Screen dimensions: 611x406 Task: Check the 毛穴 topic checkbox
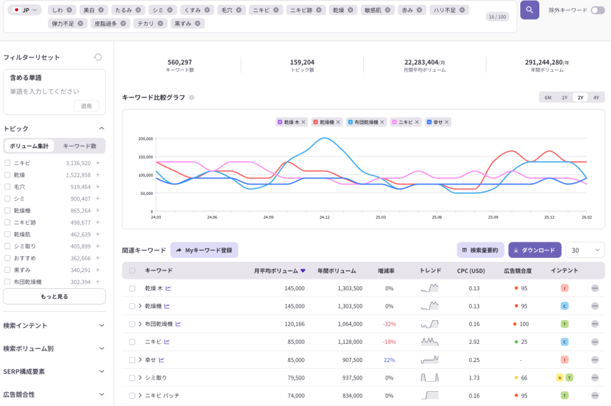point(7,187)
